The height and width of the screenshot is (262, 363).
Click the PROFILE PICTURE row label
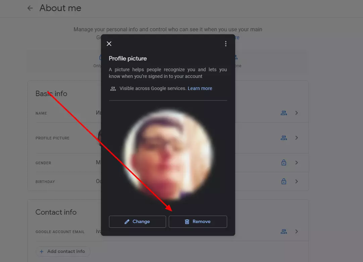pyautogui.click(x=53, y=138)
